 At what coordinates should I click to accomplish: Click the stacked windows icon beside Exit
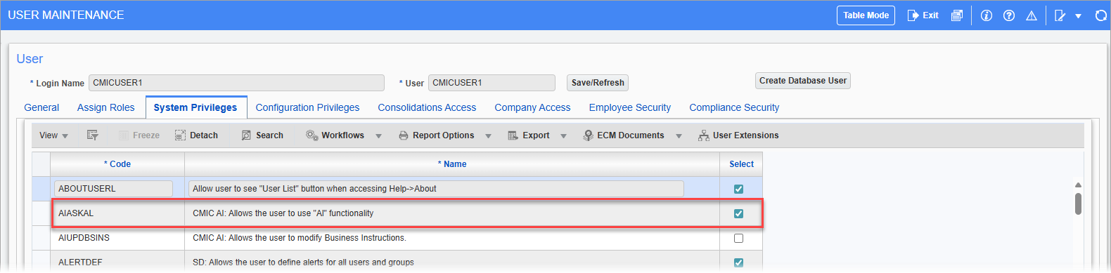[x=957, y=15]
